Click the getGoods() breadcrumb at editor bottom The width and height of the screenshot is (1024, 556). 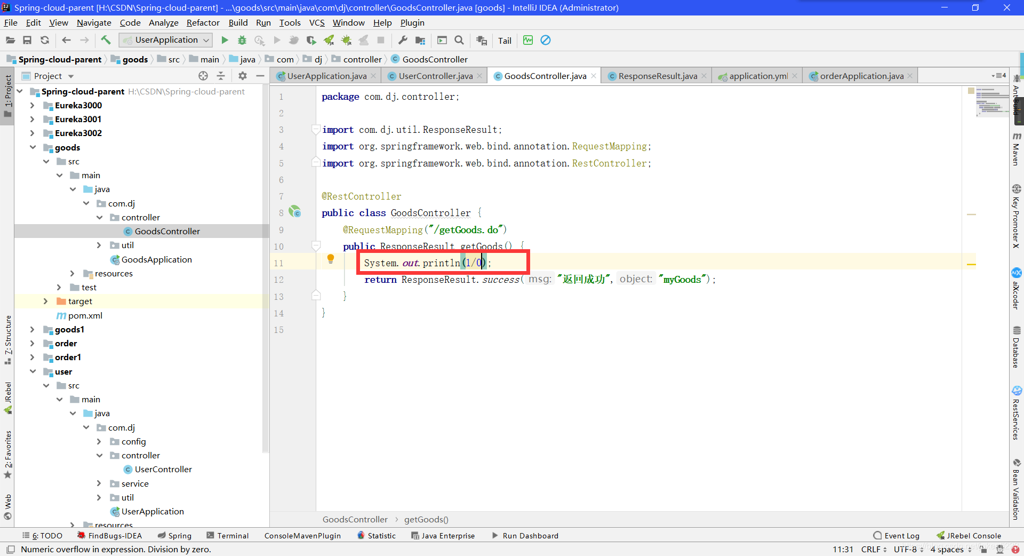[426, 519]
